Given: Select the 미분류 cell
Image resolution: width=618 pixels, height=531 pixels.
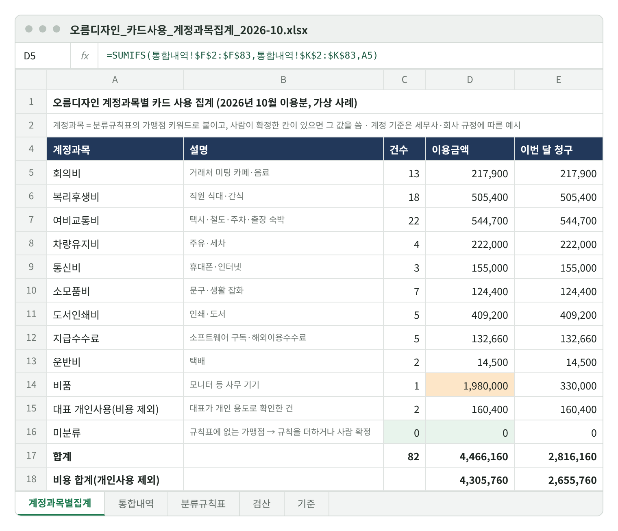Looking at the screenshot, I should pyautogui.click(x=115, y=432).
